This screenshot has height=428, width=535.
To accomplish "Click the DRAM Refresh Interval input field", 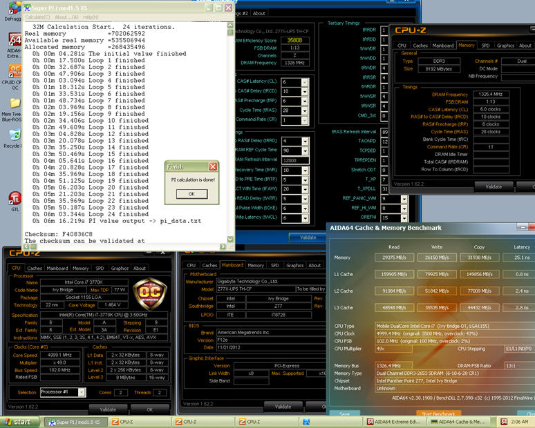I will [295, 159].
